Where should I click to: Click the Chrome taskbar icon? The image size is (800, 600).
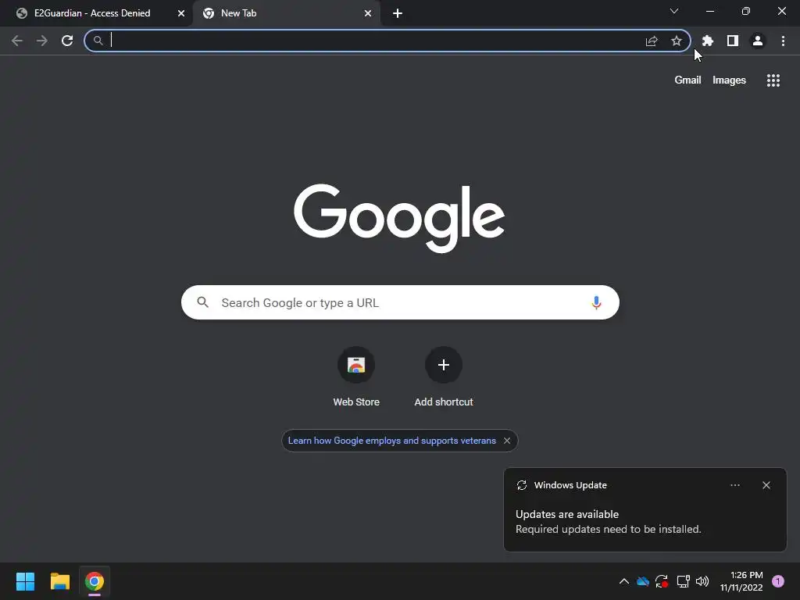pyautogui.click(x=95, y=581)
